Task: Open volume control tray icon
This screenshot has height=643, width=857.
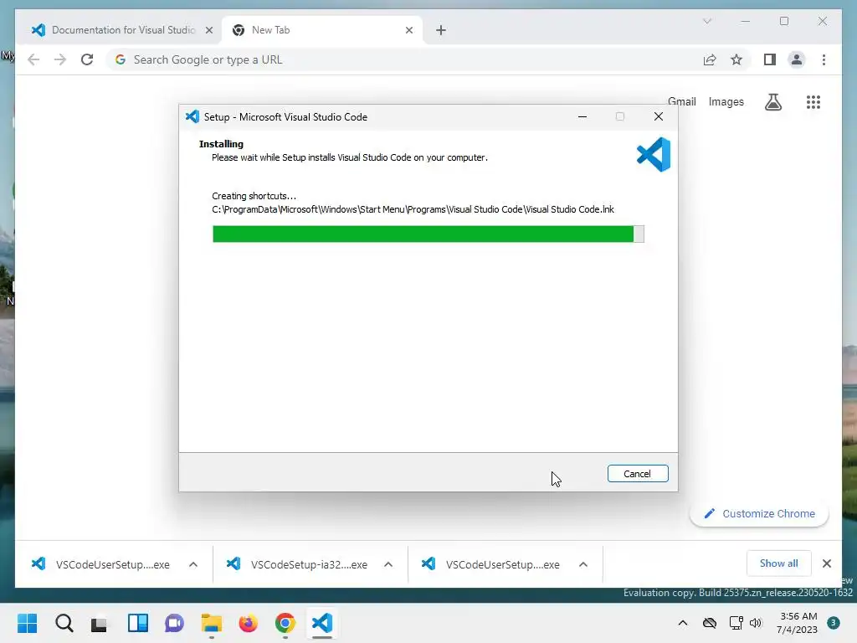Action: point(756,623)
